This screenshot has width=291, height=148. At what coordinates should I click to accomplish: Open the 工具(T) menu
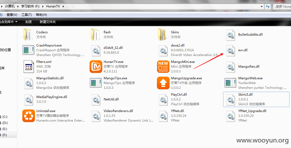pyautogui.click(x=27, y=15)
